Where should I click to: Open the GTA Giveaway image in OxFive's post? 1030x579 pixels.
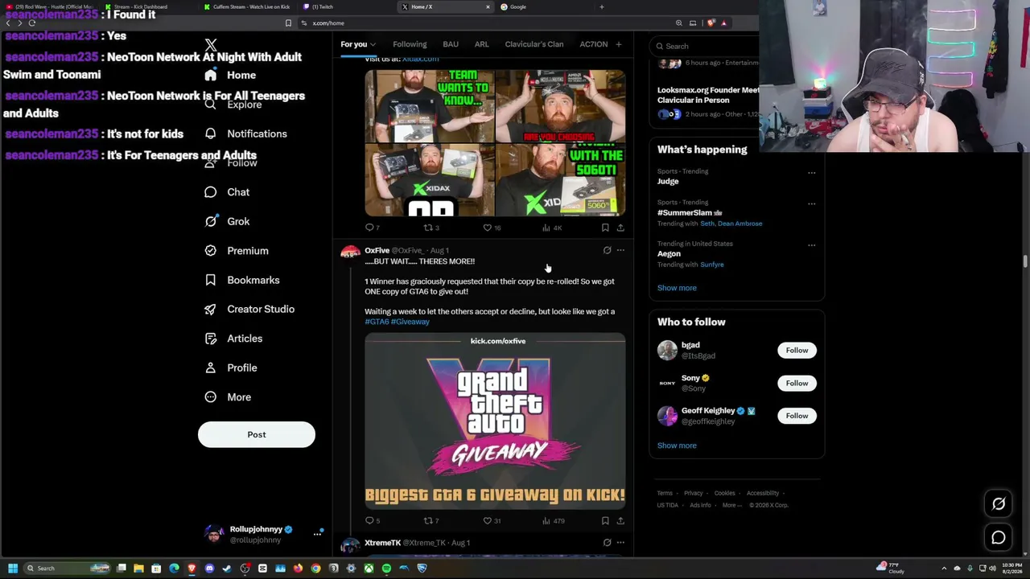pyautogui.click(x=495, y=421)
